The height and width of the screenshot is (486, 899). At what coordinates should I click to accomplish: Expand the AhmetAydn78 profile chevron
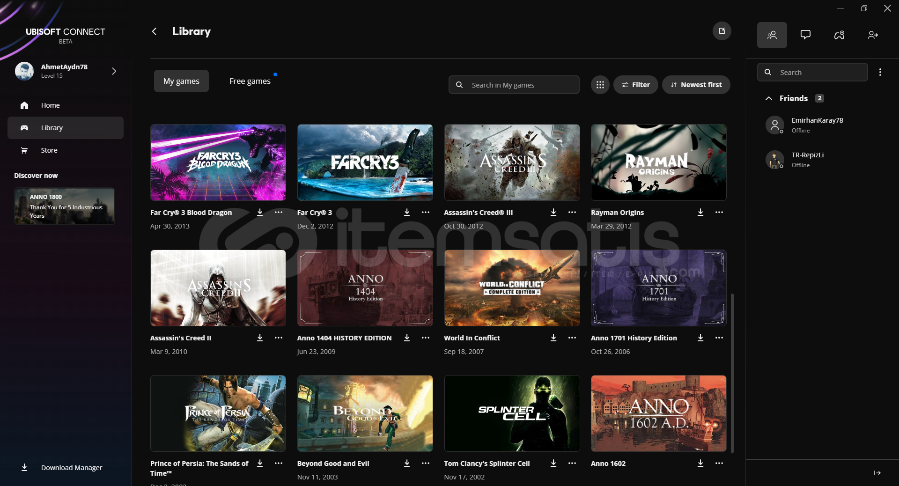click(114, 71)
